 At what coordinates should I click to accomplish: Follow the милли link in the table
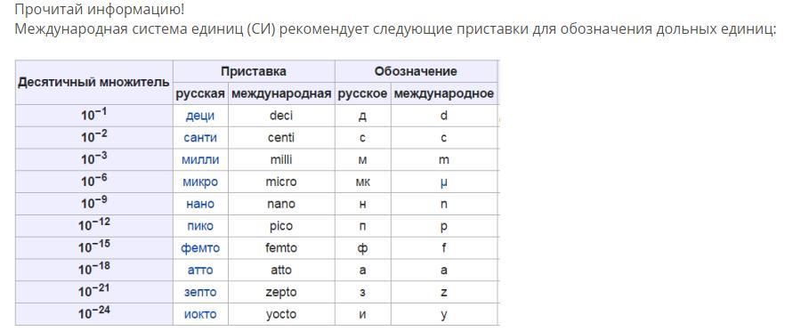tap(200, 159)
